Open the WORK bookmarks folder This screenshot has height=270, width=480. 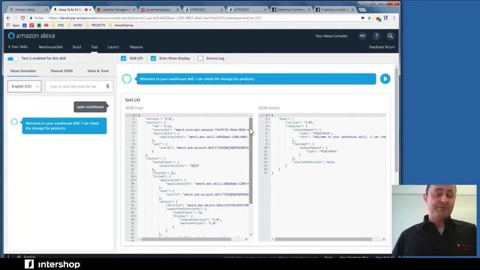75,25
